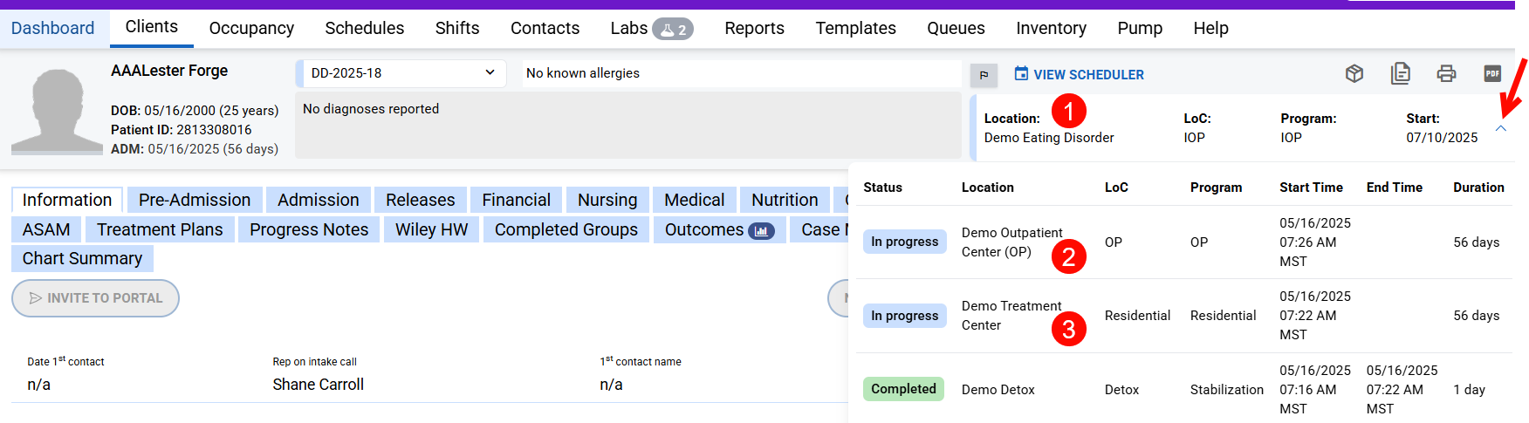Click the No known allergies field
This screenshot has height=423, width=1529.
pos(740,73)
